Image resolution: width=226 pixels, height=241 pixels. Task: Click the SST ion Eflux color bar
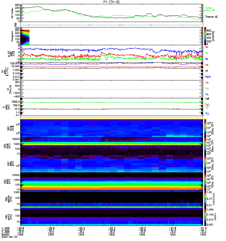click(205, 128)
